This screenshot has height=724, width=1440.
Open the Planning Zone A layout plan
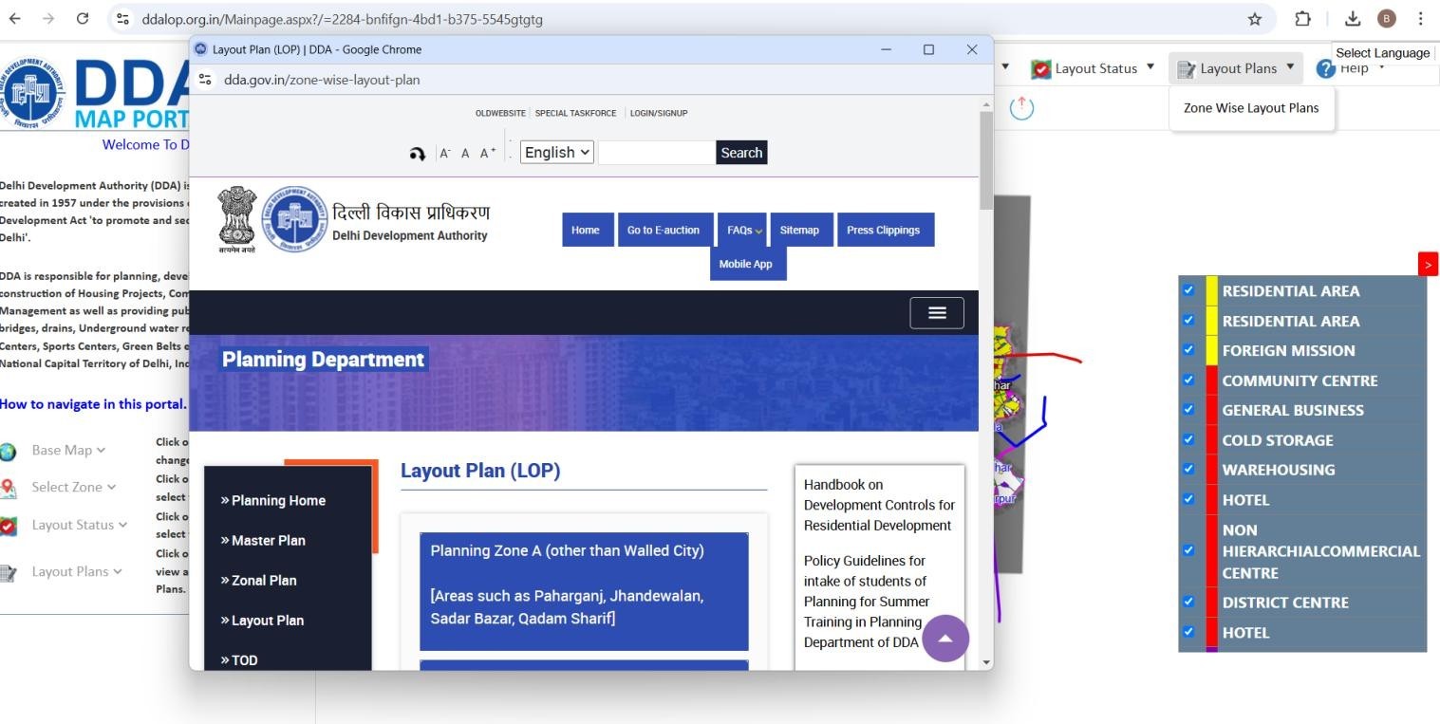pyautogui.click(x=584, y=591)
